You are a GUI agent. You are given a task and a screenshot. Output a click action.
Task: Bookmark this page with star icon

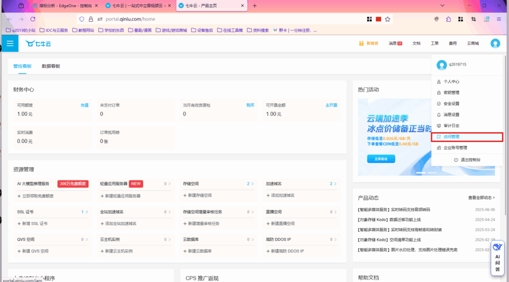pyautogui.click(x=388, y=19)
